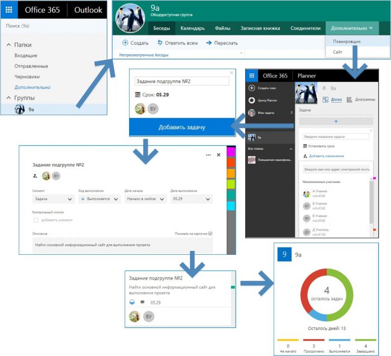This screenshot has width=391, height=356.
Task: Collapse the Непросмотренные беседы header arrow
Action: coord(241,53)
